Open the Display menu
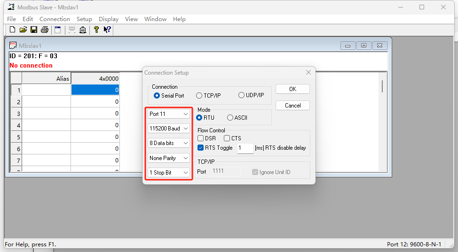 (x=108, y=19)
